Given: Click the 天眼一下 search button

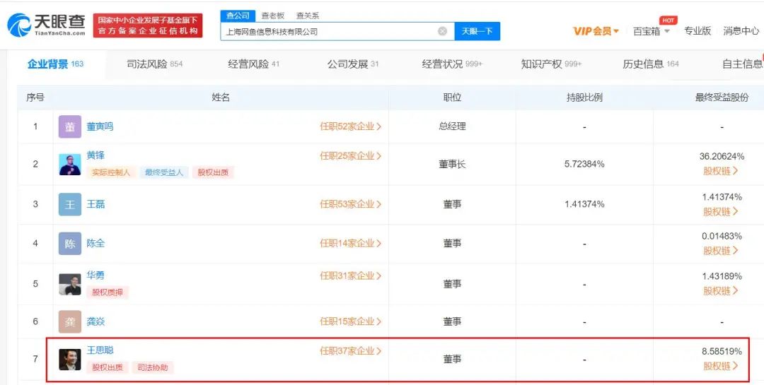Looking at the screenshot, I should pyautogui.click(x=477, y=31).
